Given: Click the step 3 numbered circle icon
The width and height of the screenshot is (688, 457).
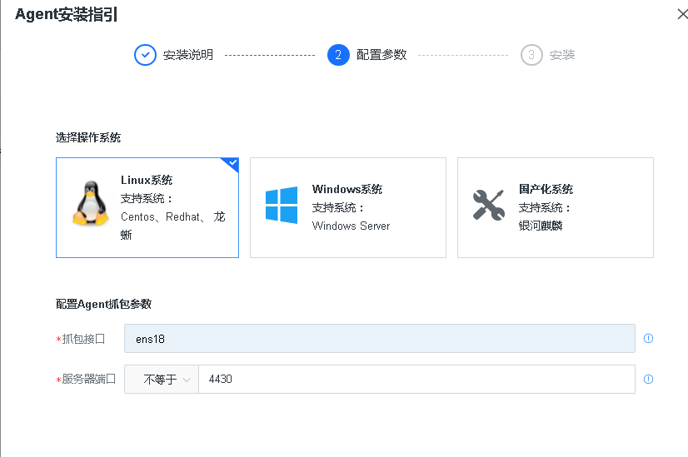Looking at the screenshot, I should coord(531,55).
